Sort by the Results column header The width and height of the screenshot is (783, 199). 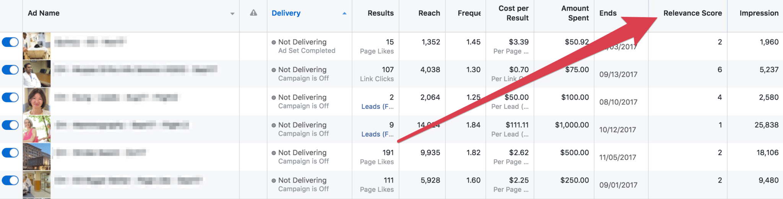tap(380, 13)
